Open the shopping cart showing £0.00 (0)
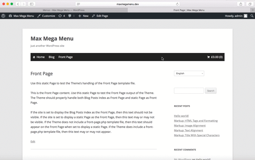 (215, 57)
